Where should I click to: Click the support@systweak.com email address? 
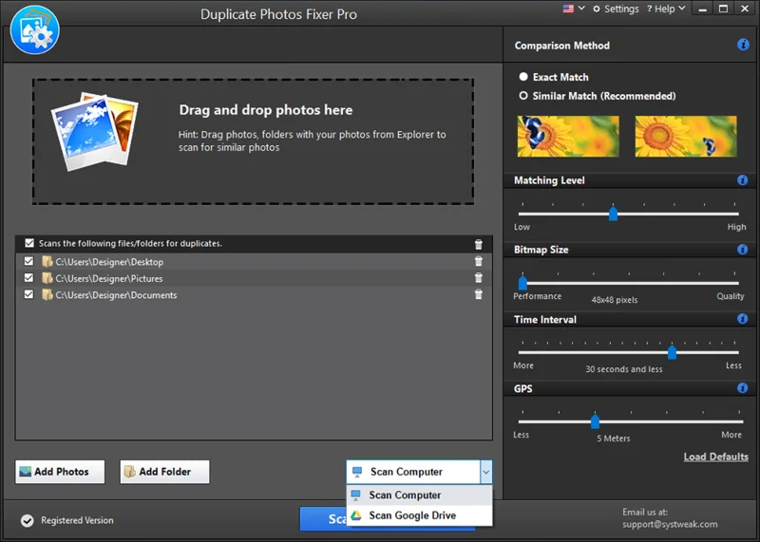point(670,524)
